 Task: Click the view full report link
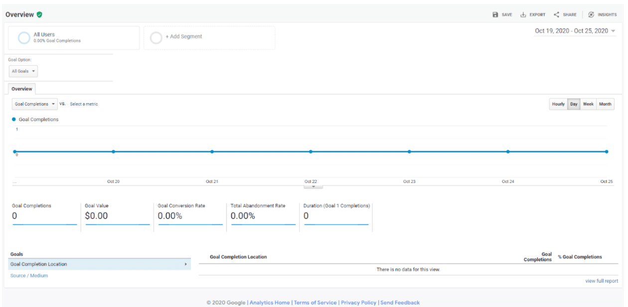[602, 281]
